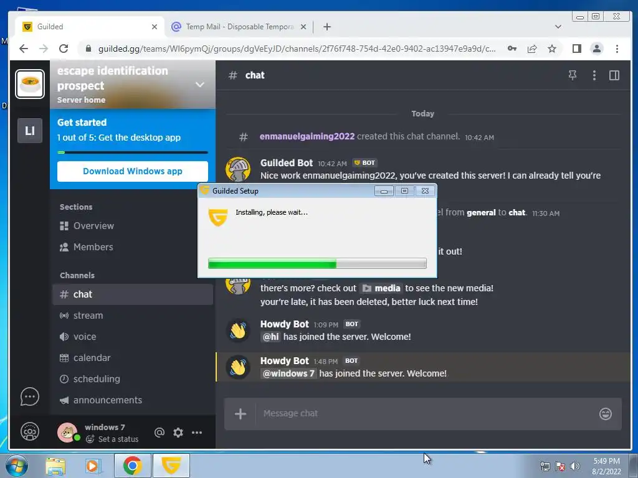Expand the server name dropdown chevron
This screenshot has height=478, width=638.
(x=200, y=85)
